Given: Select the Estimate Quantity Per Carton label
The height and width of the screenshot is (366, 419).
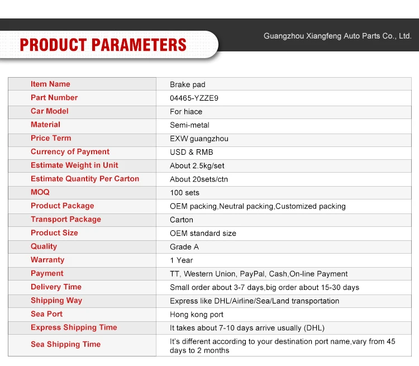Looking at the screenshot, I should [85, 179].
